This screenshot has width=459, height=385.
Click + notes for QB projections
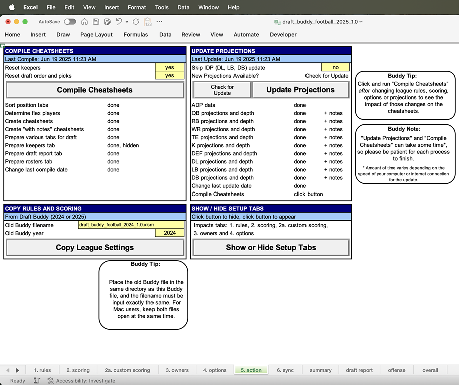tap(333, 113)
